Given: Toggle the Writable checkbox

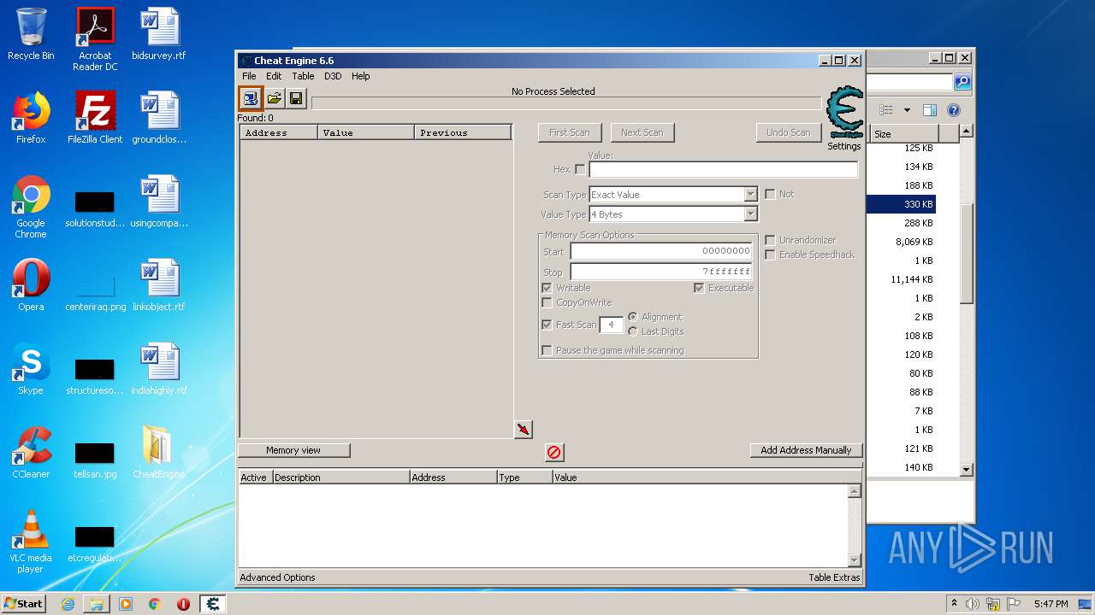Looking at the screenshot, I should (x=547, y=288).
